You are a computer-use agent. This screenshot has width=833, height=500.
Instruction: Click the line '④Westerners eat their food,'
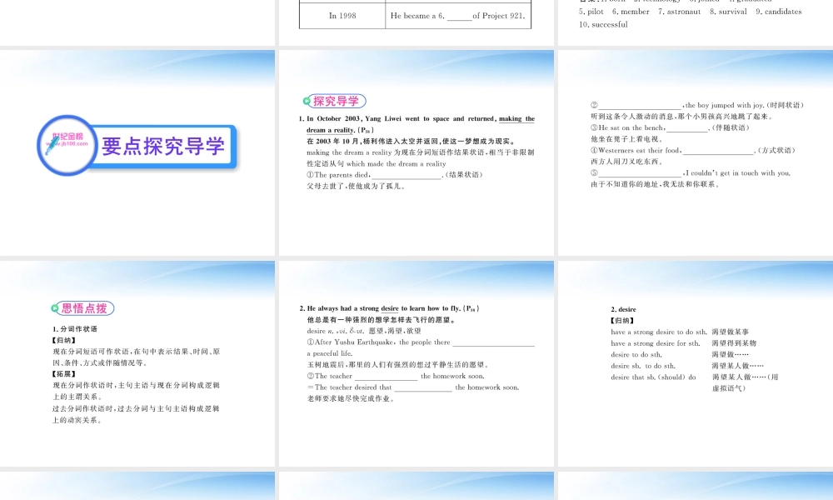tap(693, 150)
